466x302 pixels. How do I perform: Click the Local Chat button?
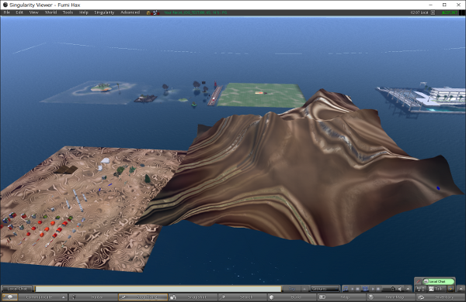17,289
